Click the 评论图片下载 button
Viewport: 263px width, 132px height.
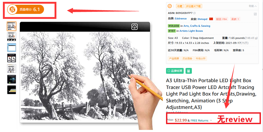click(193, 6)
